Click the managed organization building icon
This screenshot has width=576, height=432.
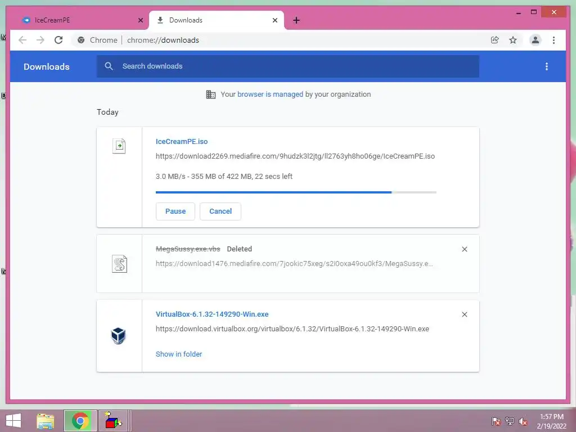click(x=211, y=94)
